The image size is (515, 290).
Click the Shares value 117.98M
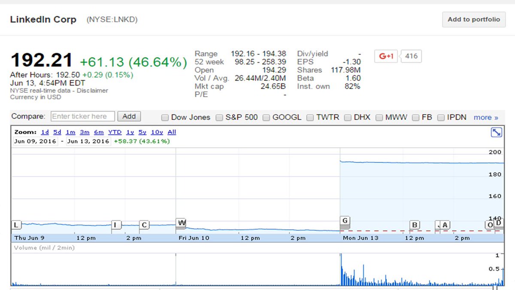[x=346, y=70]
